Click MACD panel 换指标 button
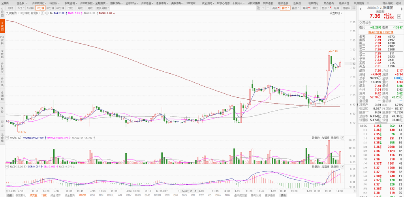The image size is (404, 197). 335,167
